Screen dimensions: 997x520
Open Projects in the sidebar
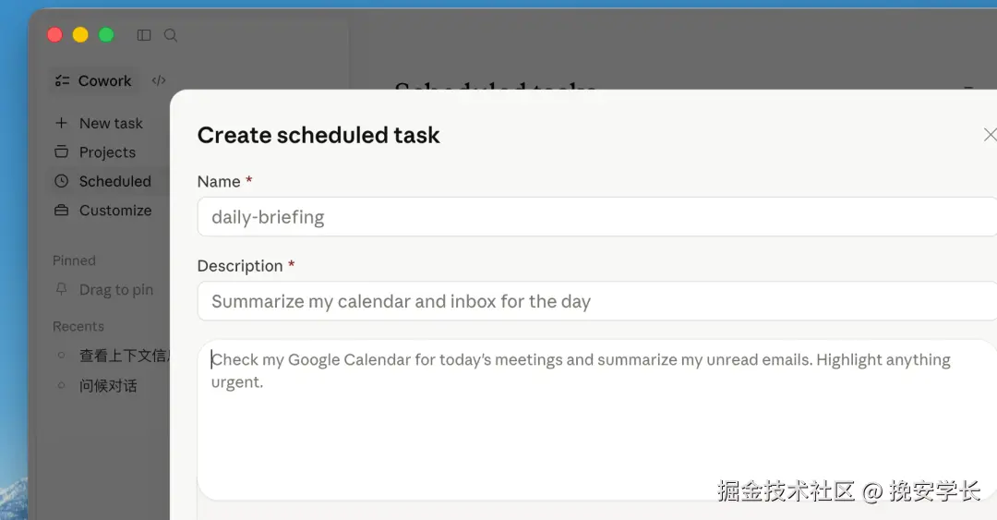point(107,152)
